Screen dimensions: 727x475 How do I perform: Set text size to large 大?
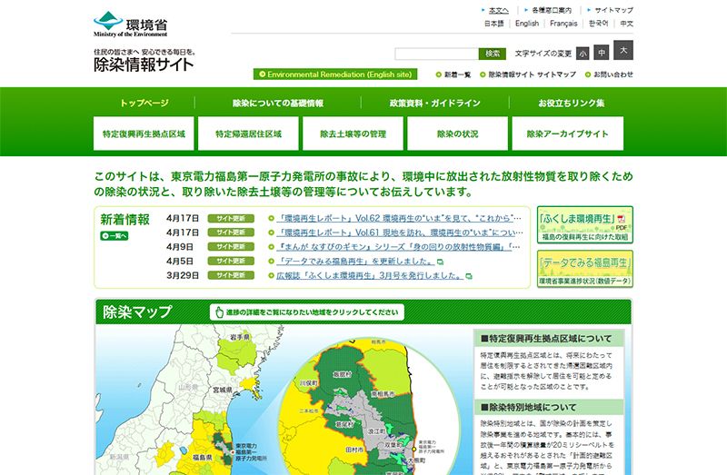(x=623, y=50)
